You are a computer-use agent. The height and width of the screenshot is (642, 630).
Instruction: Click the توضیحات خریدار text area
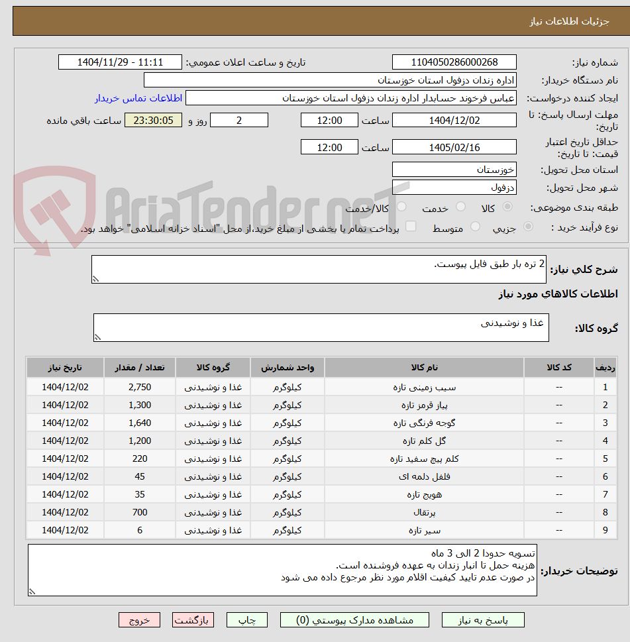(282, 570)
